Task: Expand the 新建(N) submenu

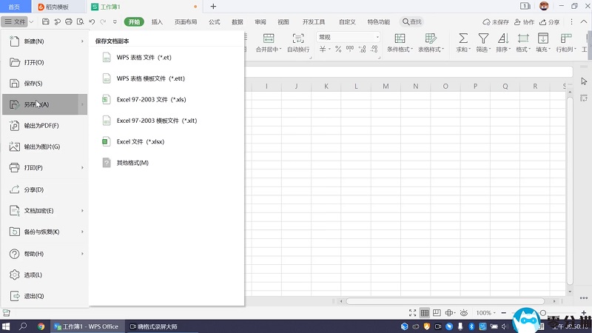Action: coord(44,41)
